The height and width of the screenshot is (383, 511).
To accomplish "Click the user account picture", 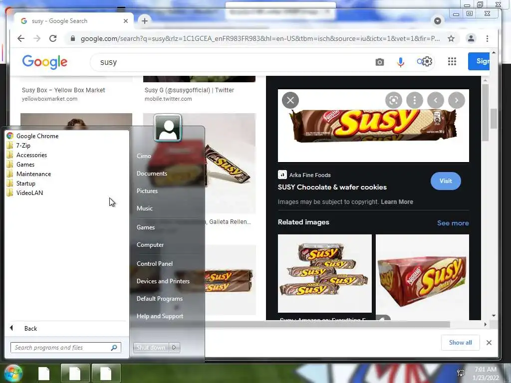I will [168, 128].
